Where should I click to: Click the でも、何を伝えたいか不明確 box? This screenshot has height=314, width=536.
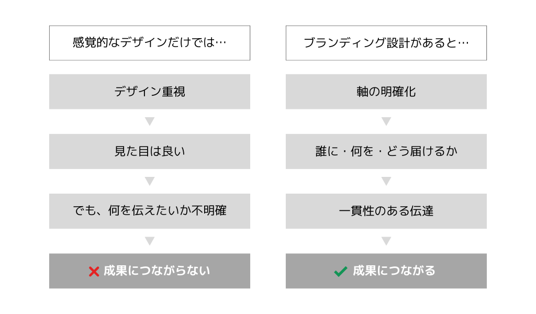point(150,211)
